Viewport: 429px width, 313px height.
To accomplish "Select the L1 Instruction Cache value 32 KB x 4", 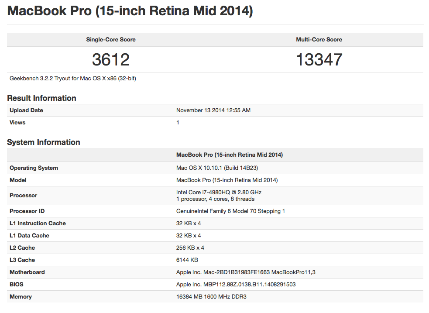I will tap(189, 223).
